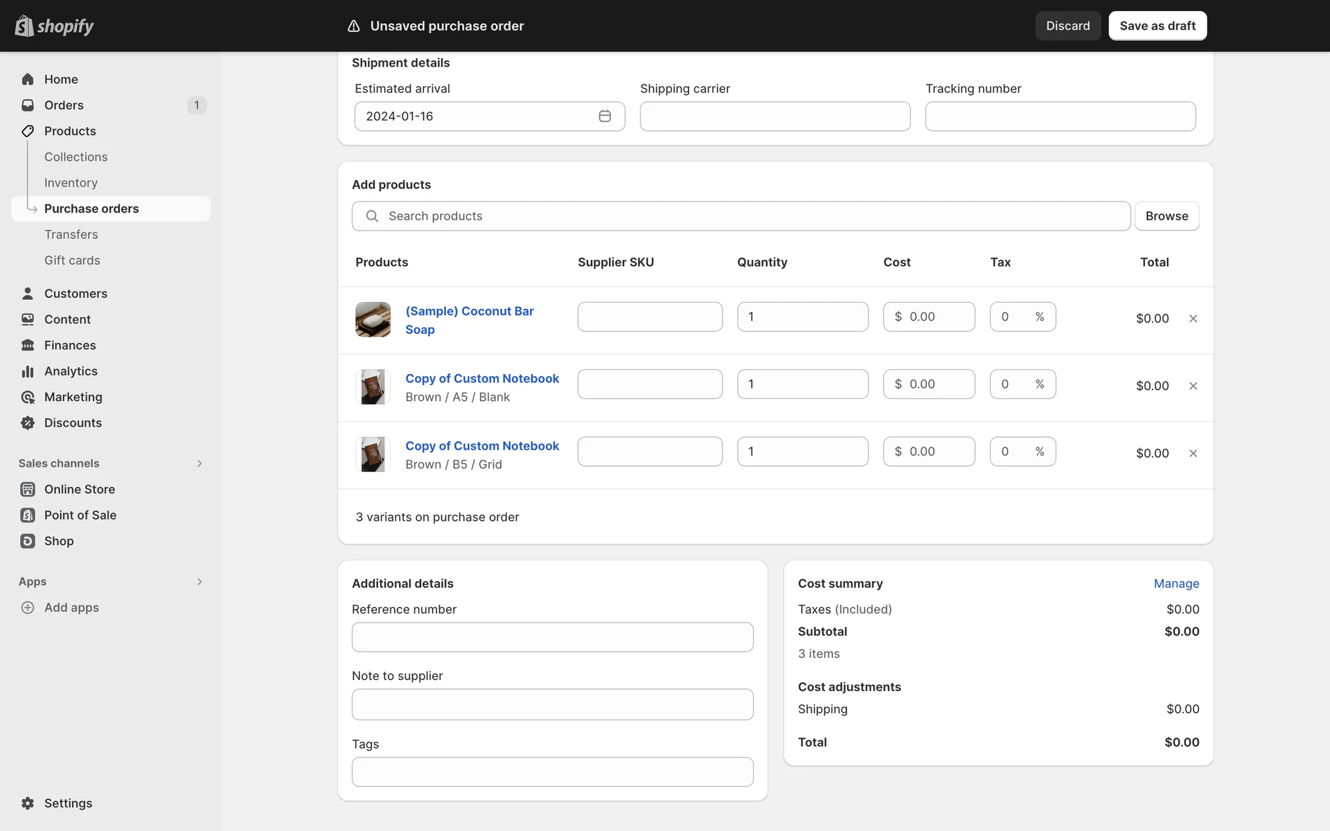
Task: Open the Online Store channel
Action: point(79,490)
